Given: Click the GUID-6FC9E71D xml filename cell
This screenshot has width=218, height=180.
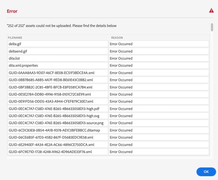Looking at the screenshot, I should (58, 152).
